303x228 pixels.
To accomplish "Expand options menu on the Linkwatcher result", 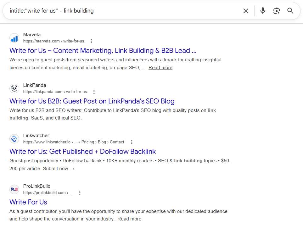I will [132, 142].
